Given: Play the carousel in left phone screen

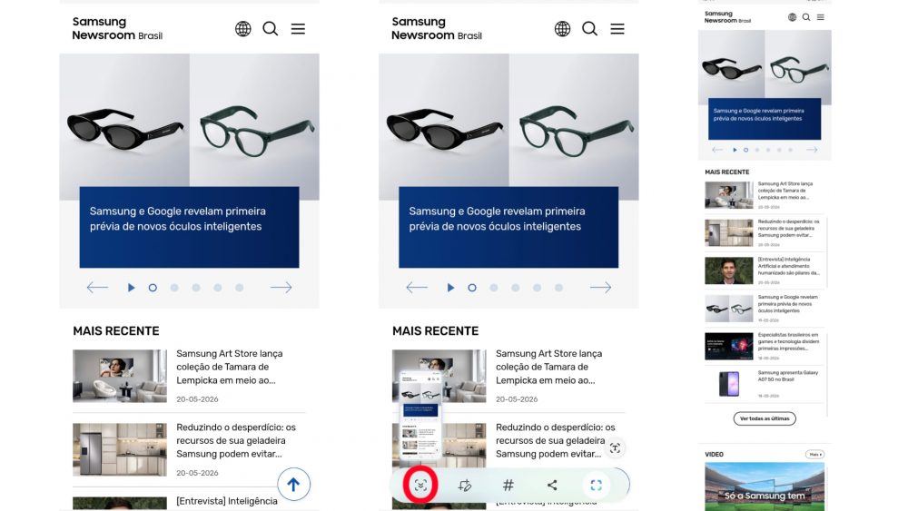Looking at the screenshot, I should click(x=131, y=287).
